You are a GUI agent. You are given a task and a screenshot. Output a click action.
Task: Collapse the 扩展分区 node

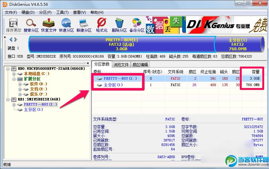tap(14, 79)
